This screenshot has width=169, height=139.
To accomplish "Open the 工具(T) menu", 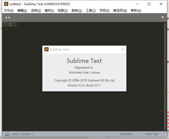I will [91, 11].
